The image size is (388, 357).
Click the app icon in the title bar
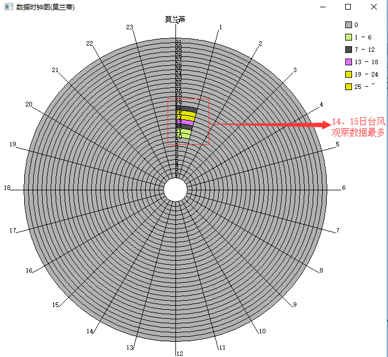pos(8,7)
